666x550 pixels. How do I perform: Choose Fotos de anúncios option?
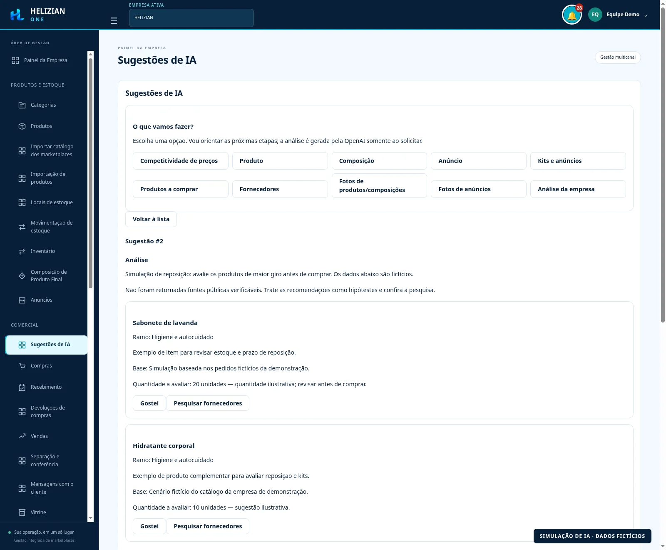point(479,189)
